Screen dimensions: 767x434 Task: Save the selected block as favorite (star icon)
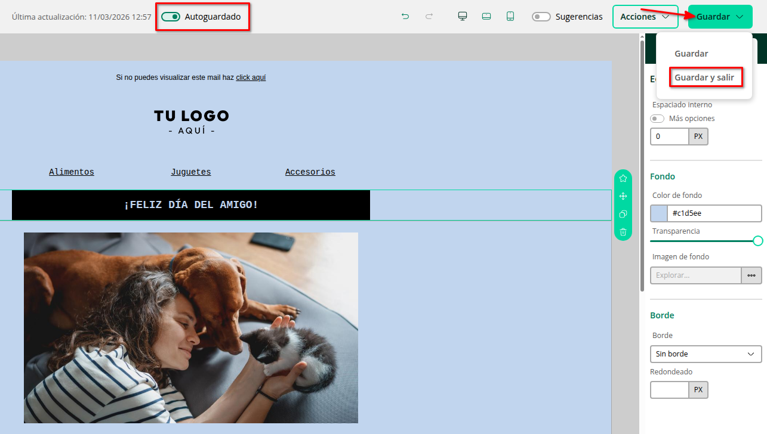point(623,178)
